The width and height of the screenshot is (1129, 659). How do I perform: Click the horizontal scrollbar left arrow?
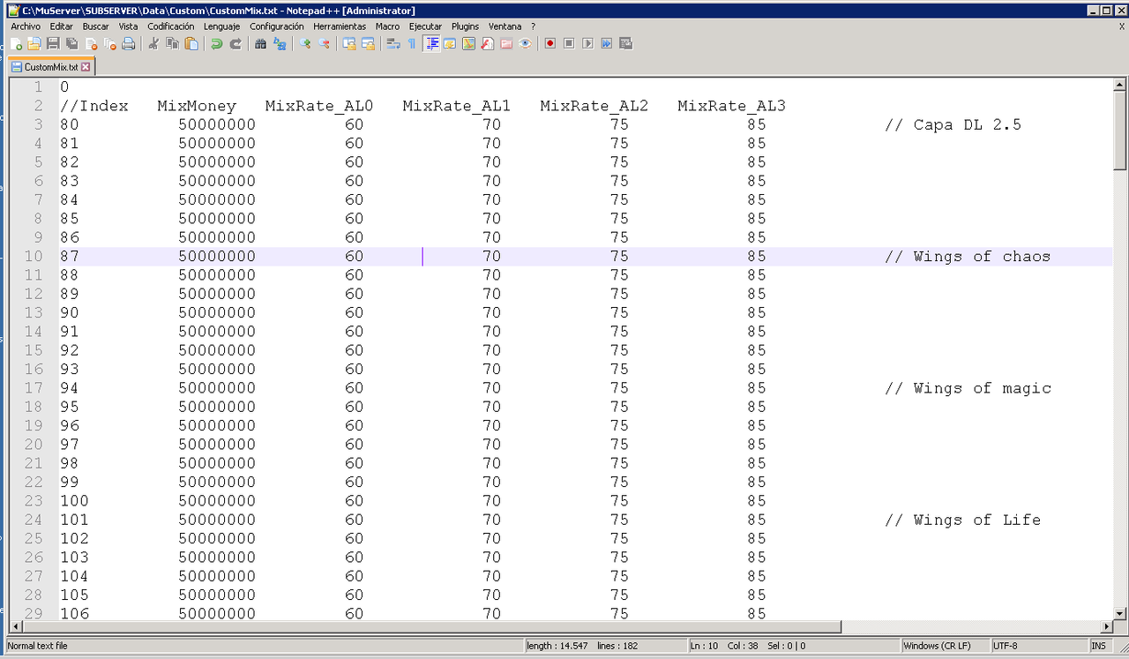(16, 627)
